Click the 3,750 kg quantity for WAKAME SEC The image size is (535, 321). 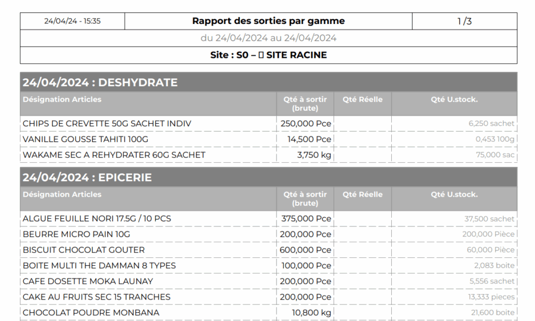coord(315,155)
